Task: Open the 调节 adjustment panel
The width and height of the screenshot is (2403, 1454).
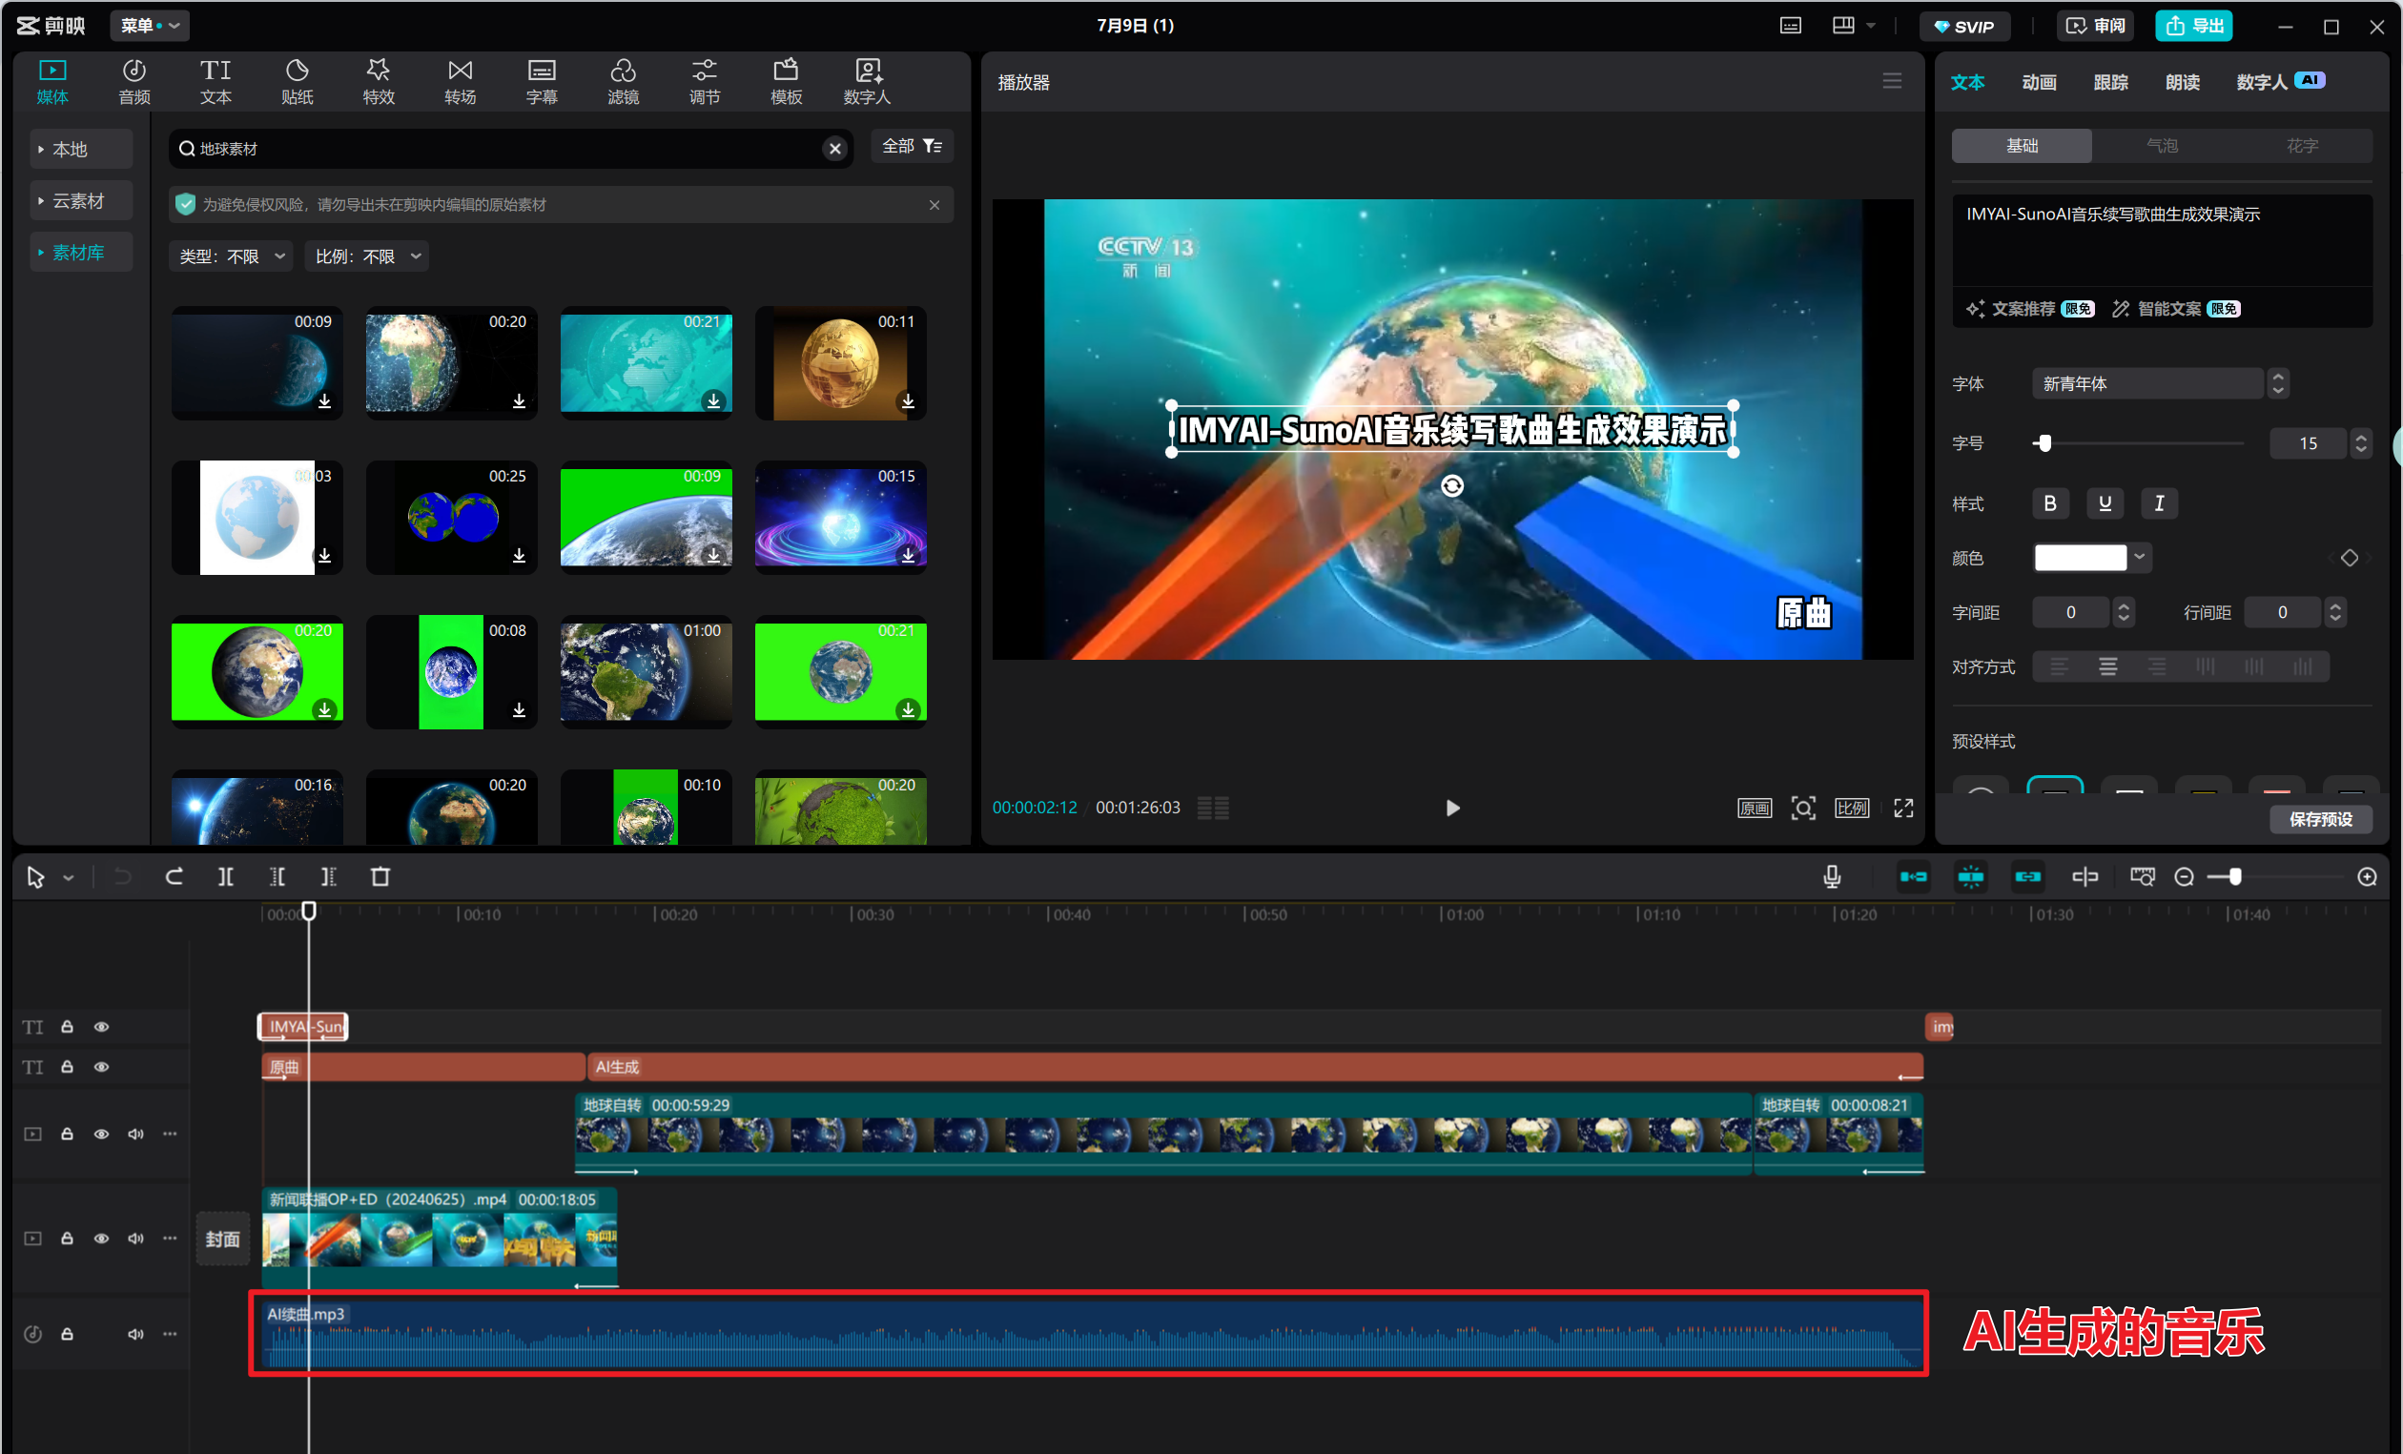Action: tap(704, 81)
